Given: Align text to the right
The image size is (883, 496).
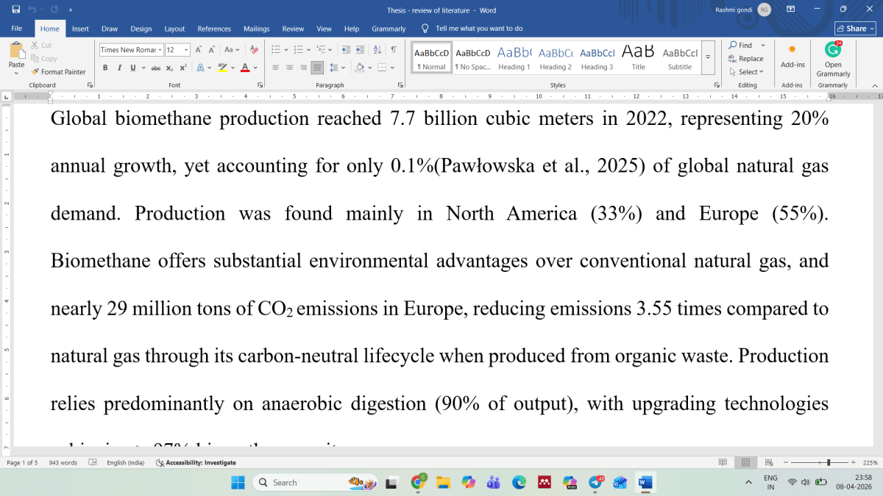Looking at the screenshot, I should click(x=303, y=68).
